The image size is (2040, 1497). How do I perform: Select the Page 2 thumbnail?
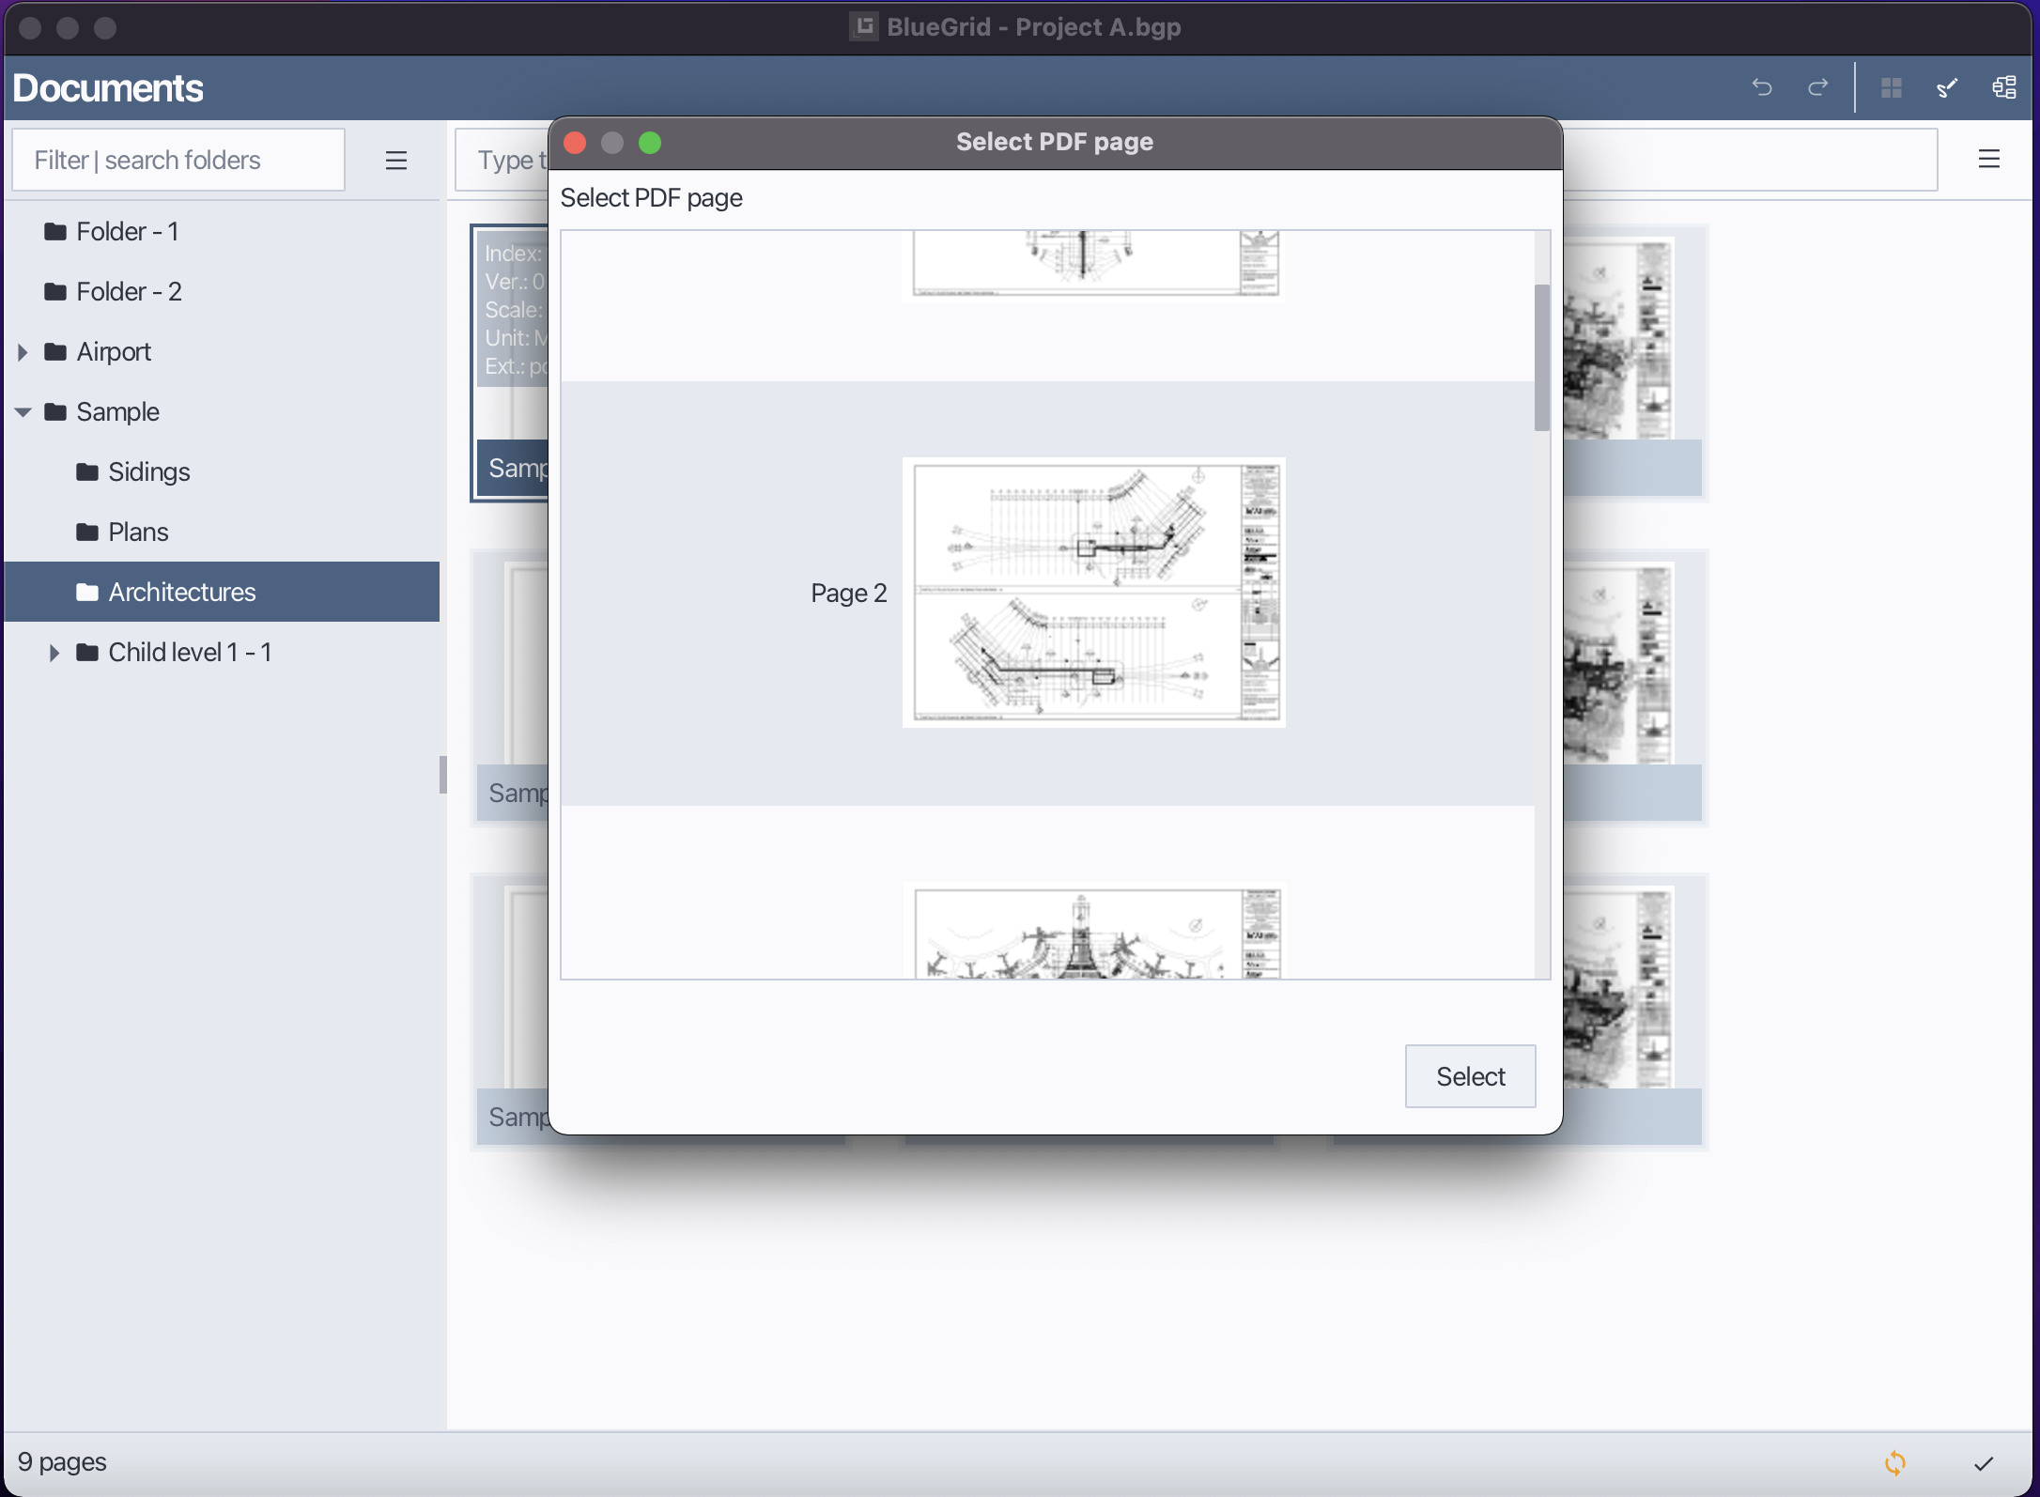pos(1093,592)
